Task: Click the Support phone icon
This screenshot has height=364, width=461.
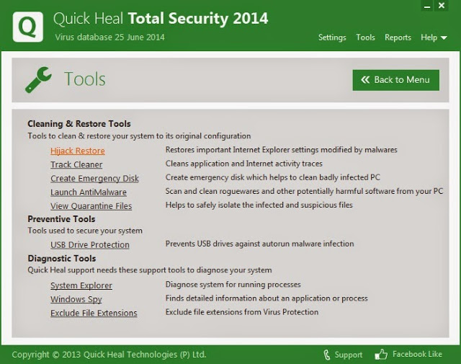Action: pyautogui.click(x=326, y=355)
